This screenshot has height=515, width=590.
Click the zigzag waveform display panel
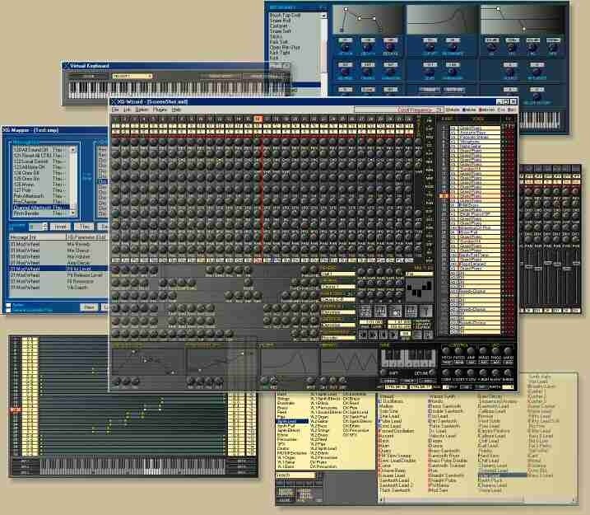pos(349,363)
